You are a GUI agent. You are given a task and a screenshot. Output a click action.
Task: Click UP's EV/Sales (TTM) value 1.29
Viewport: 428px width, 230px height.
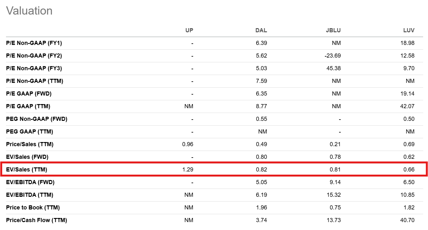188,170
